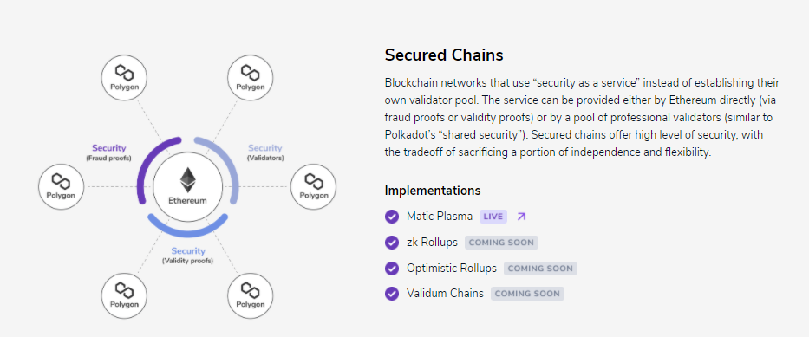The image size is (809, 337).
Task: Click the Secured Chains heading
Action: [444, 55]
